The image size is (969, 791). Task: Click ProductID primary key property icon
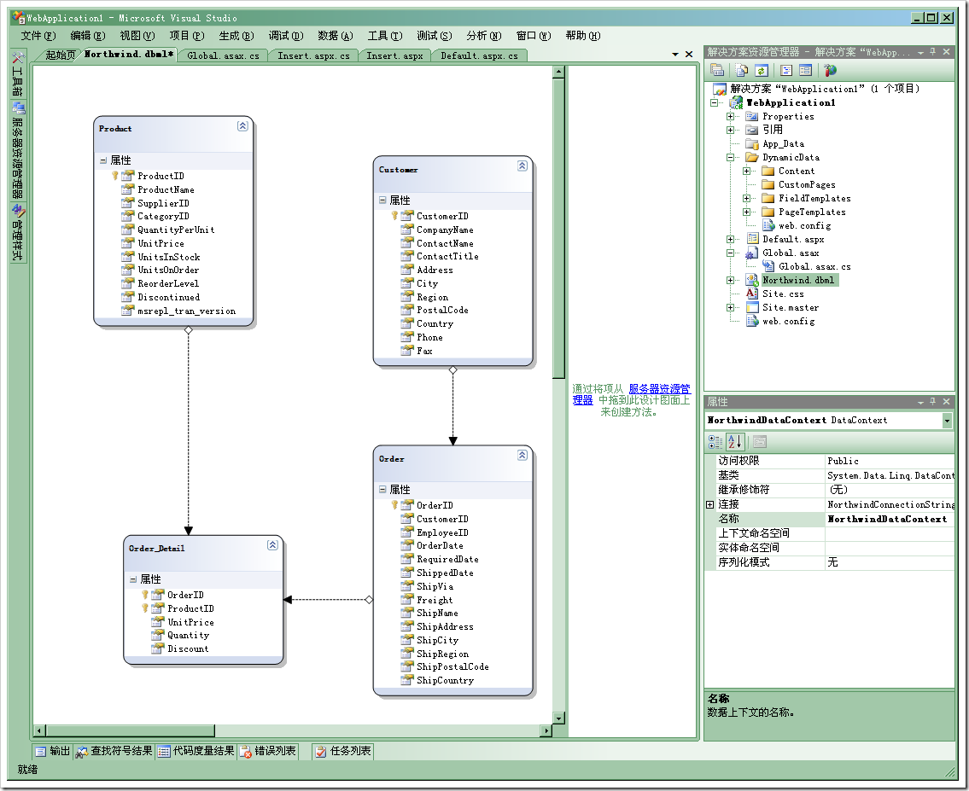point(115,176)
